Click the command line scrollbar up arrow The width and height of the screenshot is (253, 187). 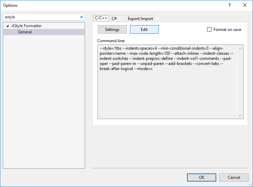tap(240, 48)
